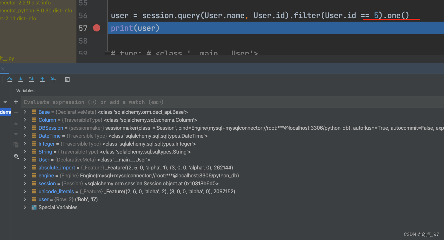Viewport: 444px width, 240px height.
Task: Select the Variables tab label
Action: tap(25, 91)
